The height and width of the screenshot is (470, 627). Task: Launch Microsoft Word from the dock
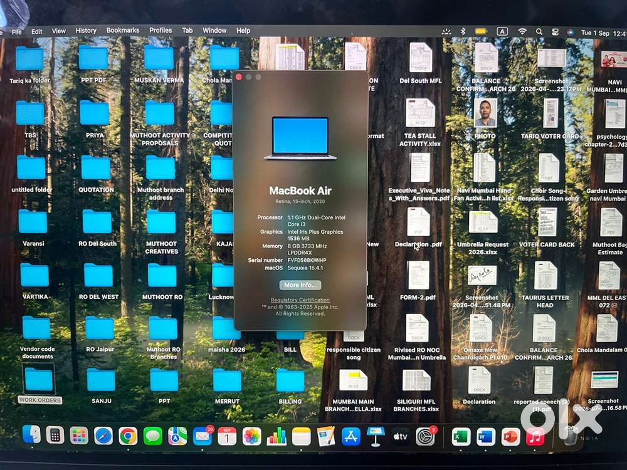coord(485,437)
